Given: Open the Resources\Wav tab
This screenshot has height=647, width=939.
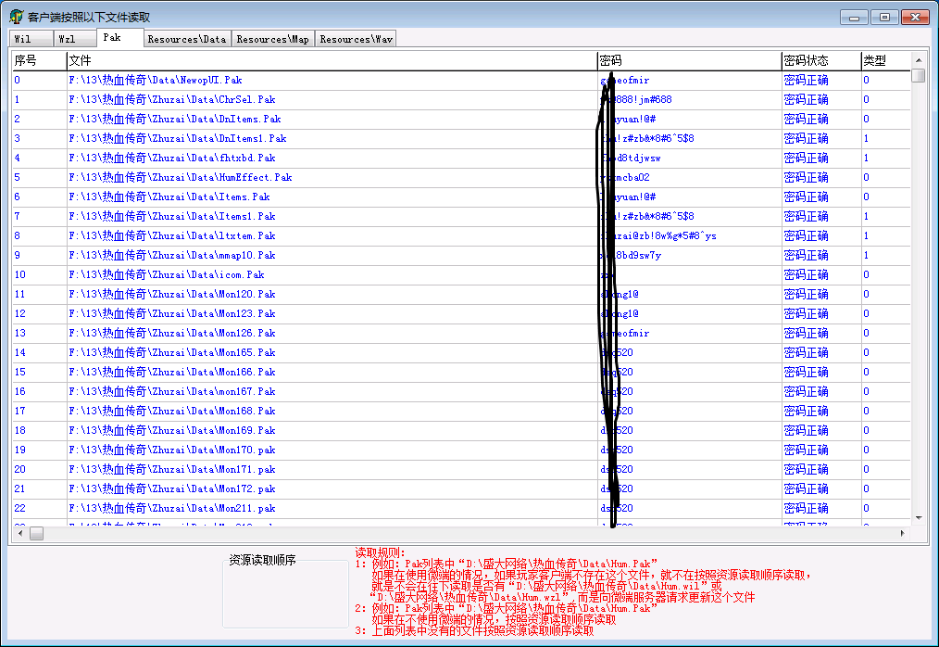Looking at the screenshot, I should 356,39.
